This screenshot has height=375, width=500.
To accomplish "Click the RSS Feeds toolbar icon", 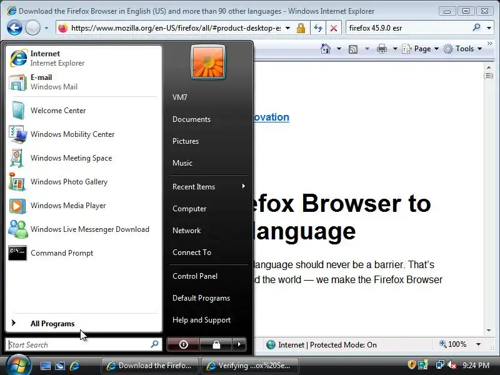I will pos(353,49).
